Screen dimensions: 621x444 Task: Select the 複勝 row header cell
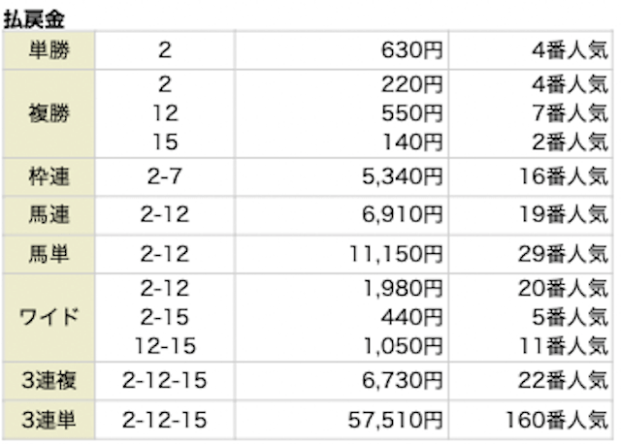pyautogui.click(x=49, y=113)
